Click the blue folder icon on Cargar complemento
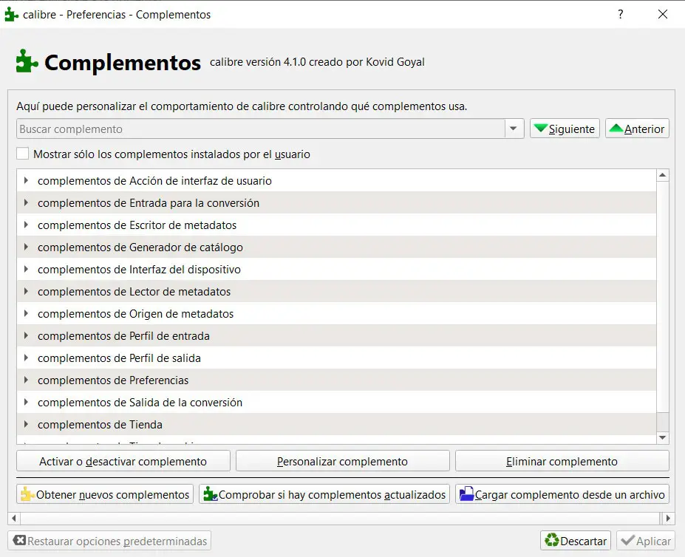This screenshot has width=685, height=557. (x=466, y=494)
